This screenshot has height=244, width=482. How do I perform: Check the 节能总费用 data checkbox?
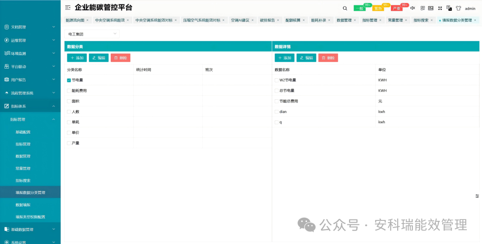click(277, 101)
